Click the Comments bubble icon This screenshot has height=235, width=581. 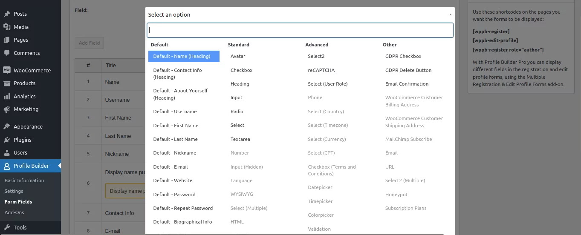click(7, 53)
